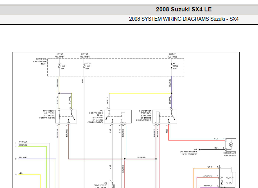
Task: Click "(AT RIGHT FRONT STRUT TOWER)" note
Action: tap(188, 153)
